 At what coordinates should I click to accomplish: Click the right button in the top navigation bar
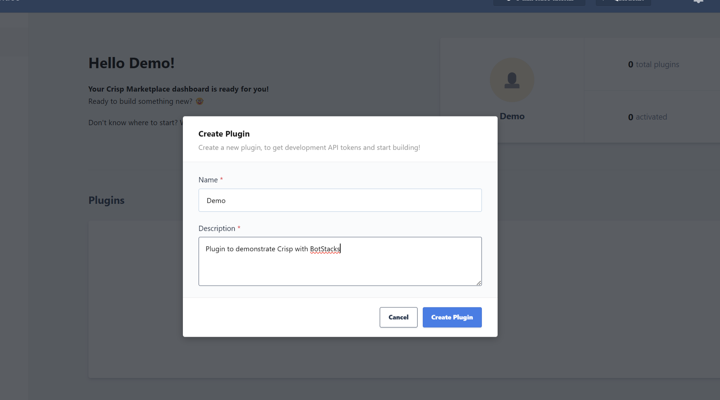click(x=623, y=2)
